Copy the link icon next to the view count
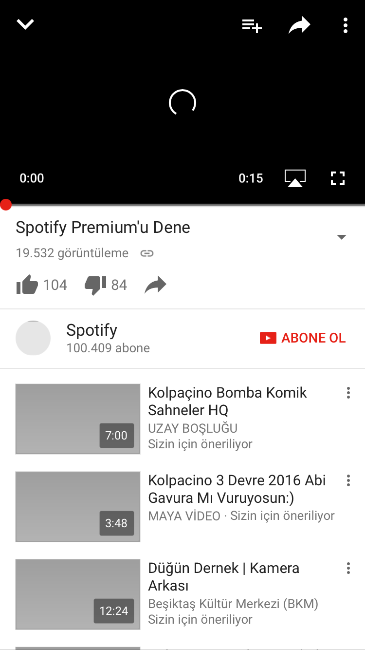 (147, 253)
